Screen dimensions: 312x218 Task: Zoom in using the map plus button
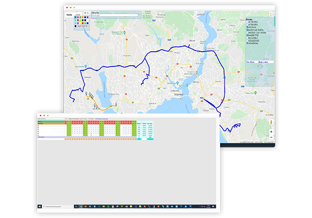271,132
